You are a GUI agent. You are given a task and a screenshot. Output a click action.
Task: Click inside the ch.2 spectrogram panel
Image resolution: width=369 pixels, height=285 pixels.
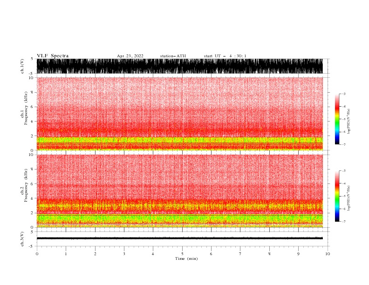tap(180, 191)
